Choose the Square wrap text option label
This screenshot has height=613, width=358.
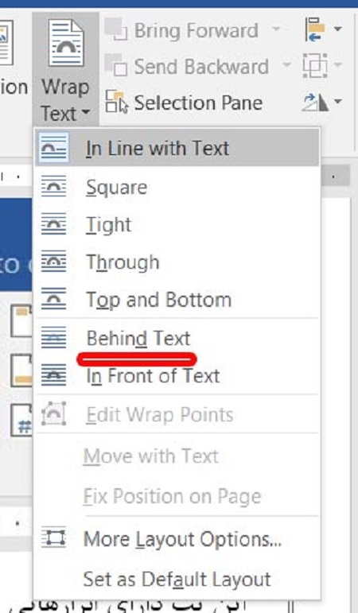117,188
